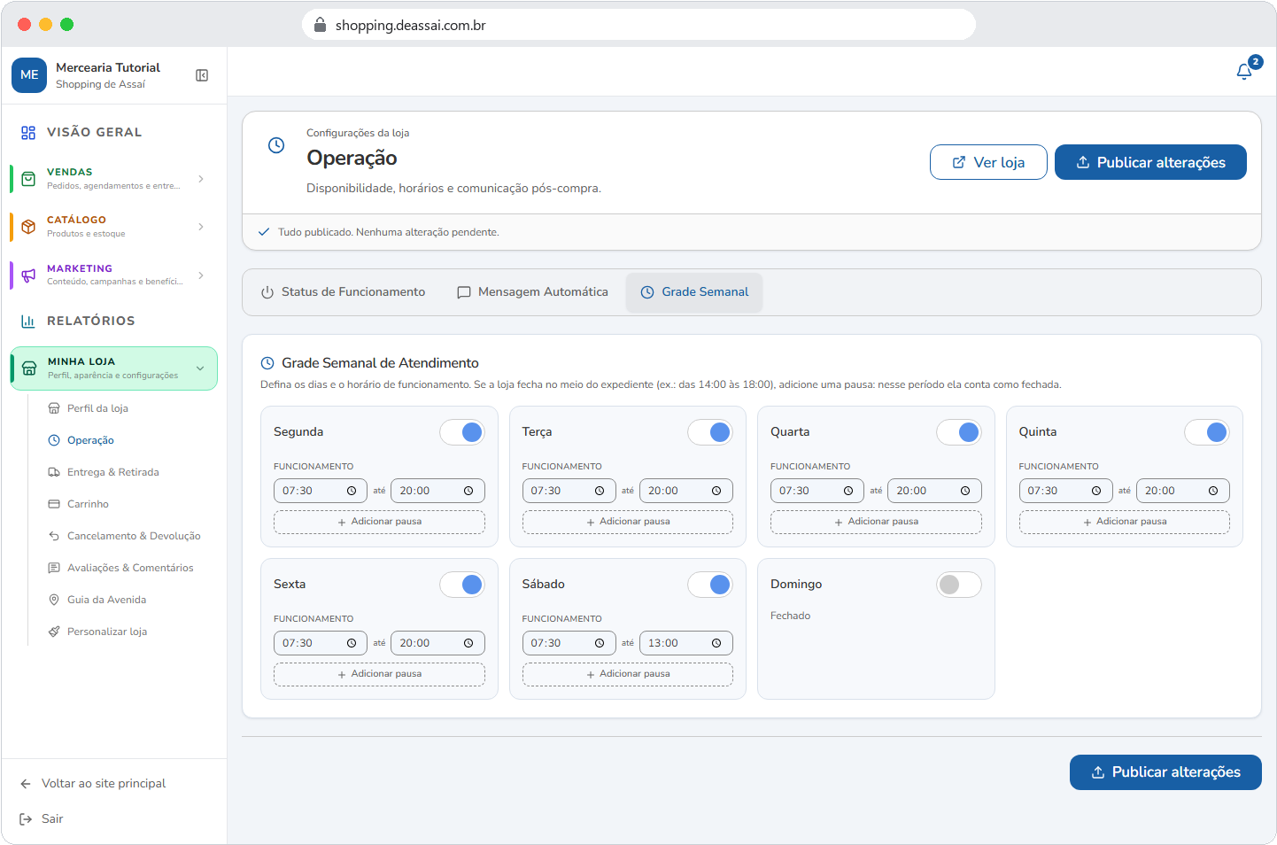The height and width of the screenshot is (845, 1277).
Task: Select the Grade Semanal tab
Action: click(694, 292)
